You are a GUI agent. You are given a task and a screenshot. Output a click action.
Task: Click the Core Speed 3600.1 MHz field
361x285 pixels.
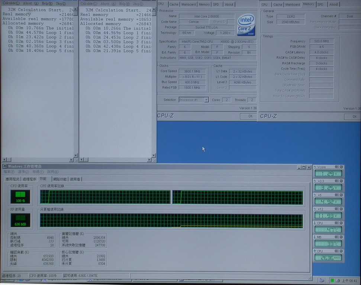192,71
